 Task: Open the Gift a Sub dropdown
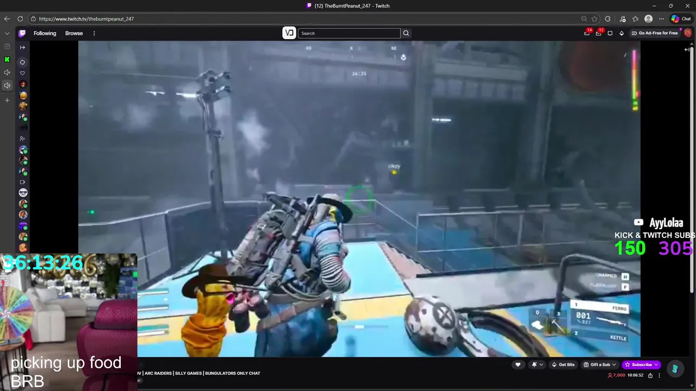tap(599, 364)
